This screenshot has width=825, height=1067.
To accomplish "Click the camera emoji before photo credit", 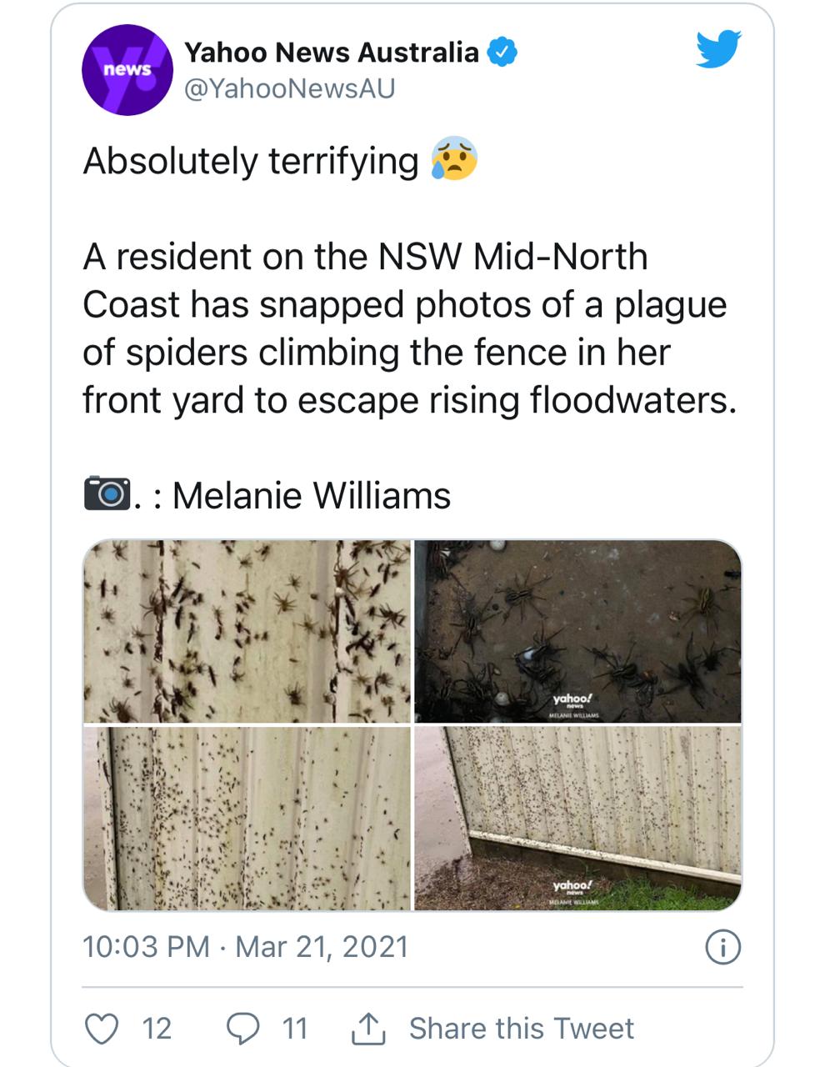I will click(107, 493).
